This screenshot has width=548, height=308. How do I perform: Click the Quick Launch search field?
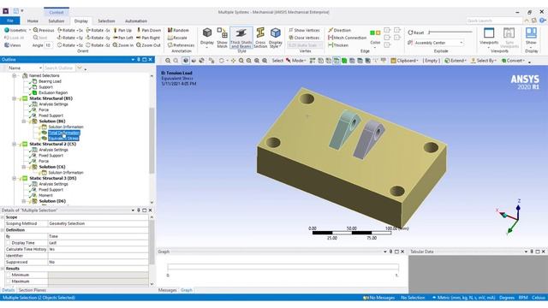(494, 21)
